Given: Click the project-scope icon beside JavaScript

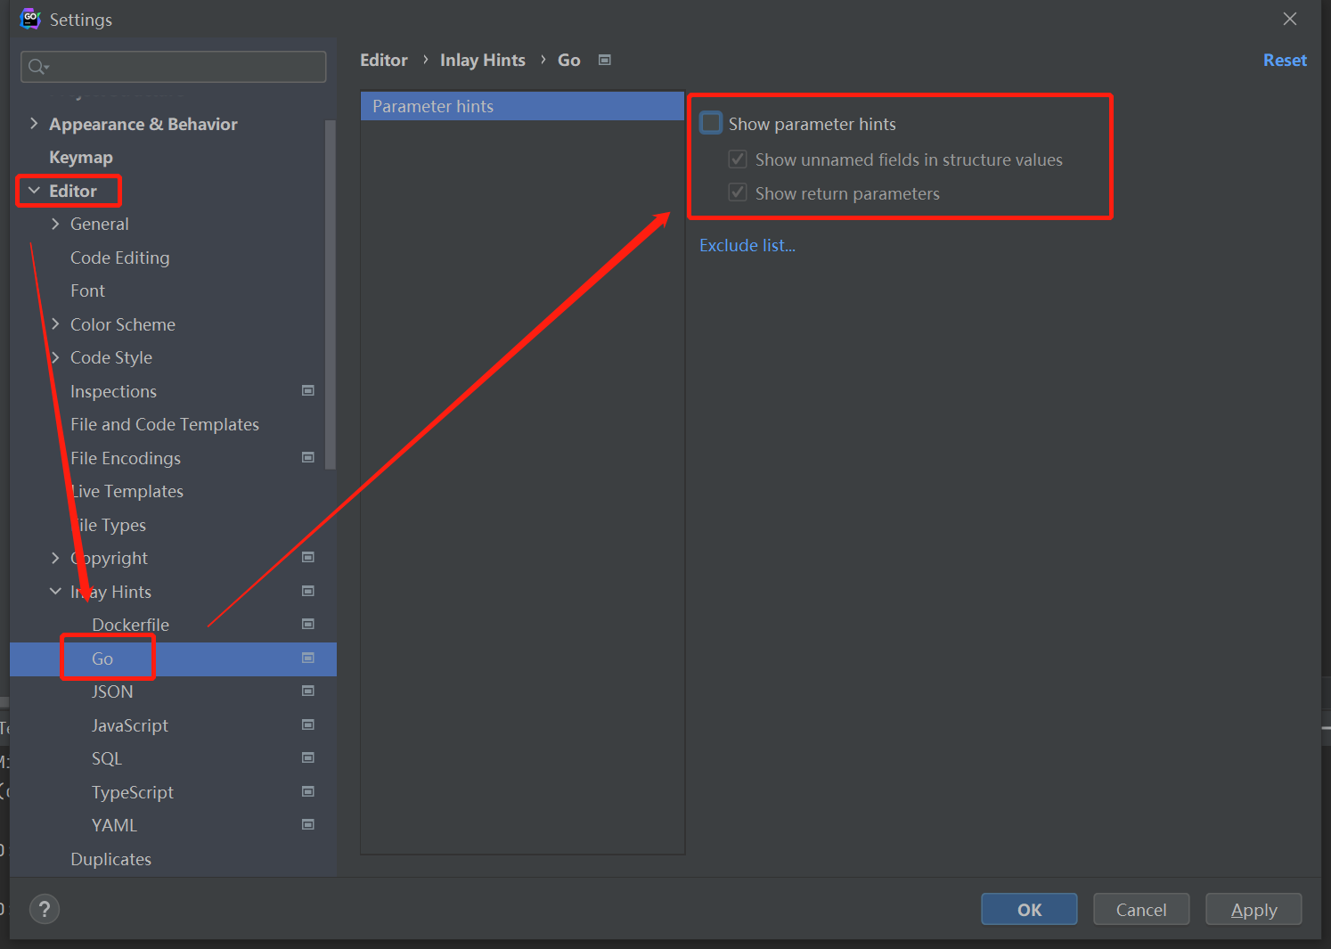Looking at the screenshot, I should tap(308, 724).
